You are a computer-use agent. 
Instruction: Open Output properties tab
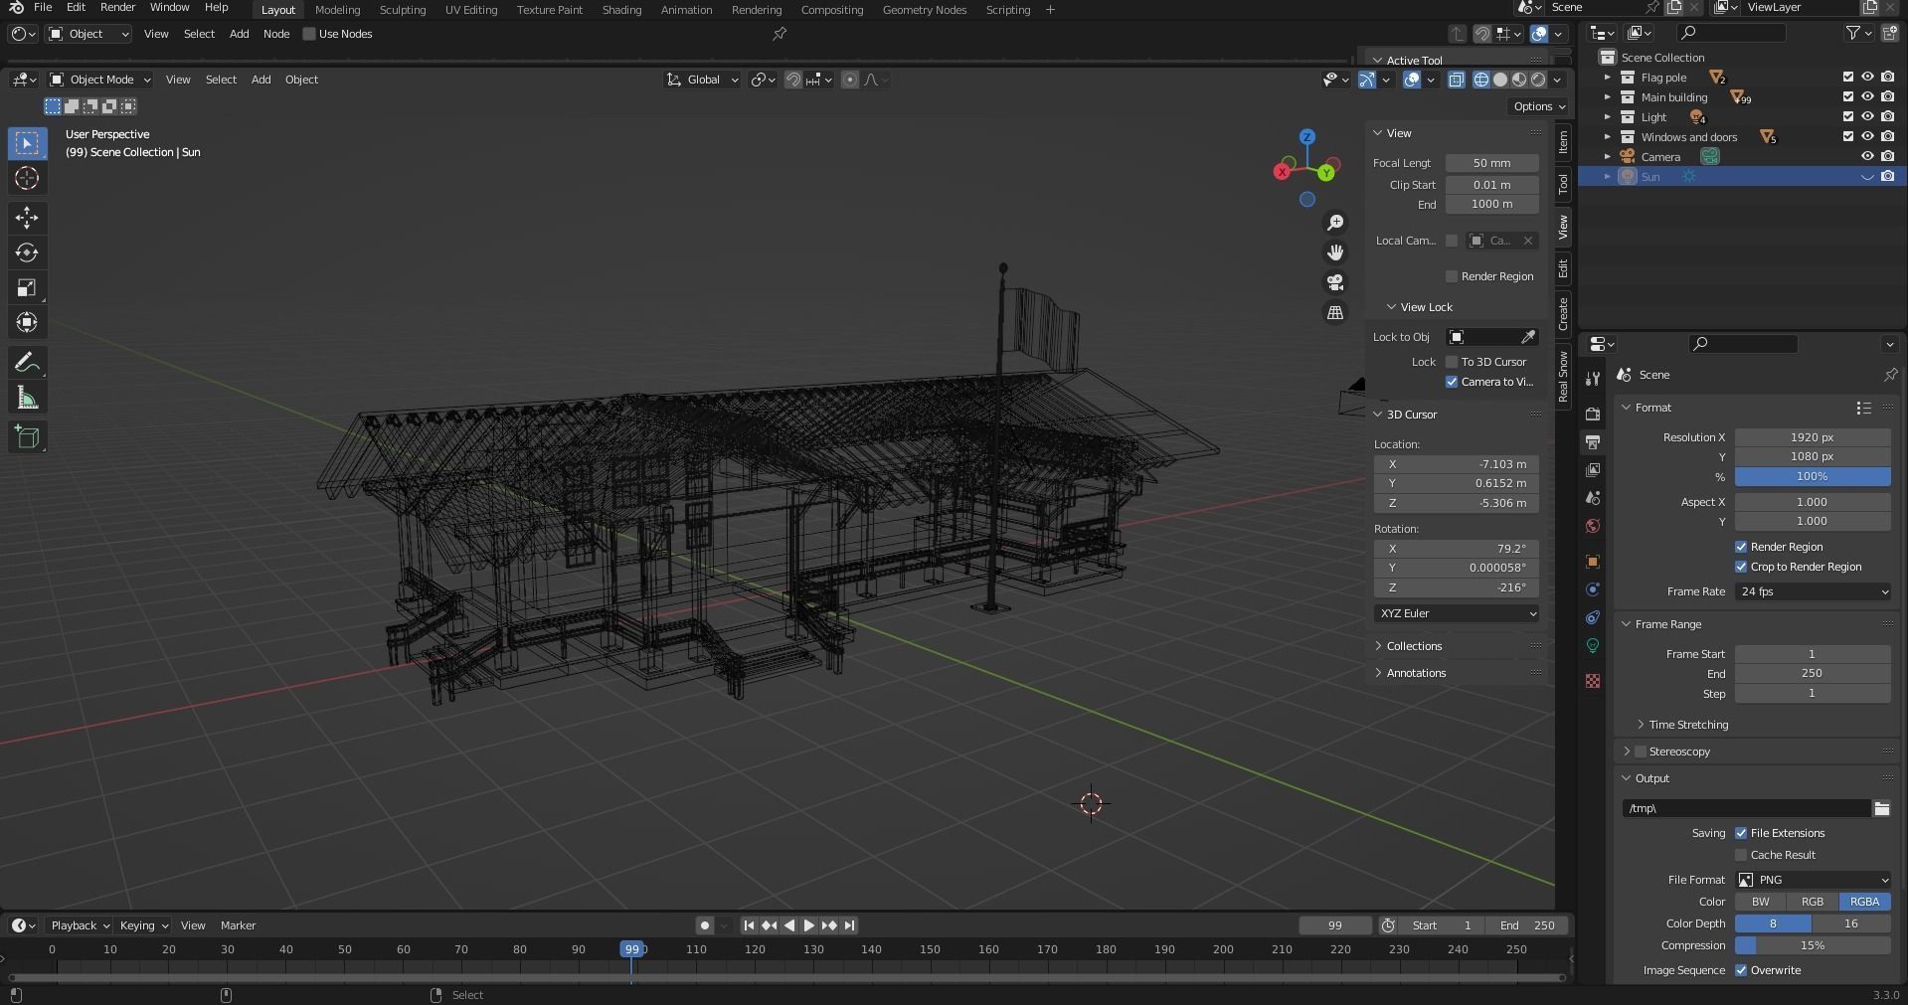coord(1593,441)
